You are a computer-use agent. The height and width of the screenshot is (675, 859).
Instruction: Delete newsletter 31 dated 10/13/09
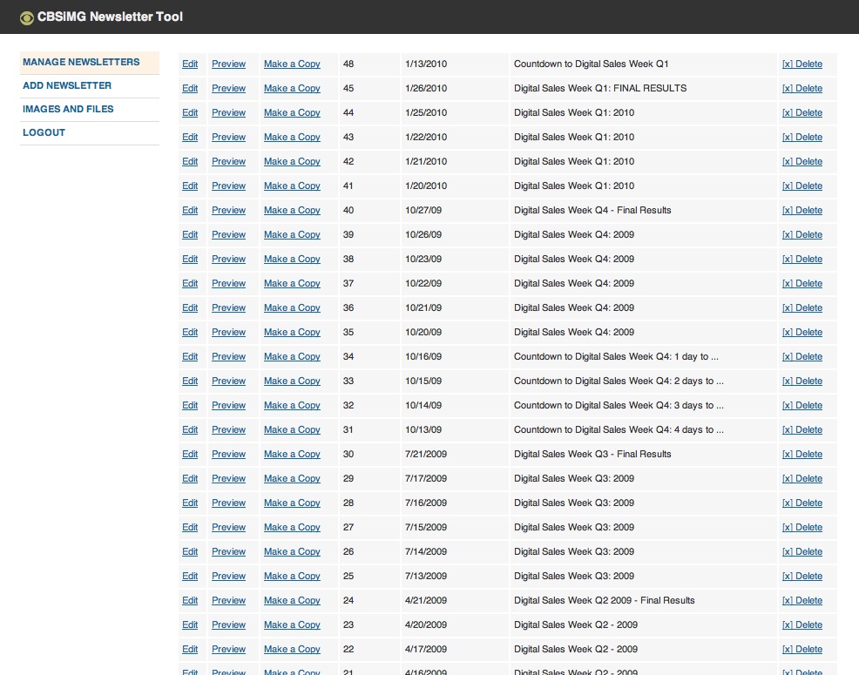(802, 430)
